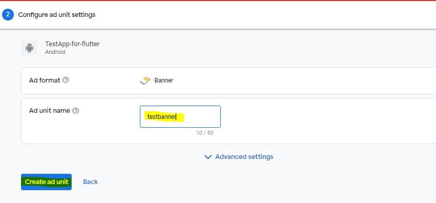Click empty area below Ad unit name label
Screen dimensions: 436x203
(x=78, y=129)
